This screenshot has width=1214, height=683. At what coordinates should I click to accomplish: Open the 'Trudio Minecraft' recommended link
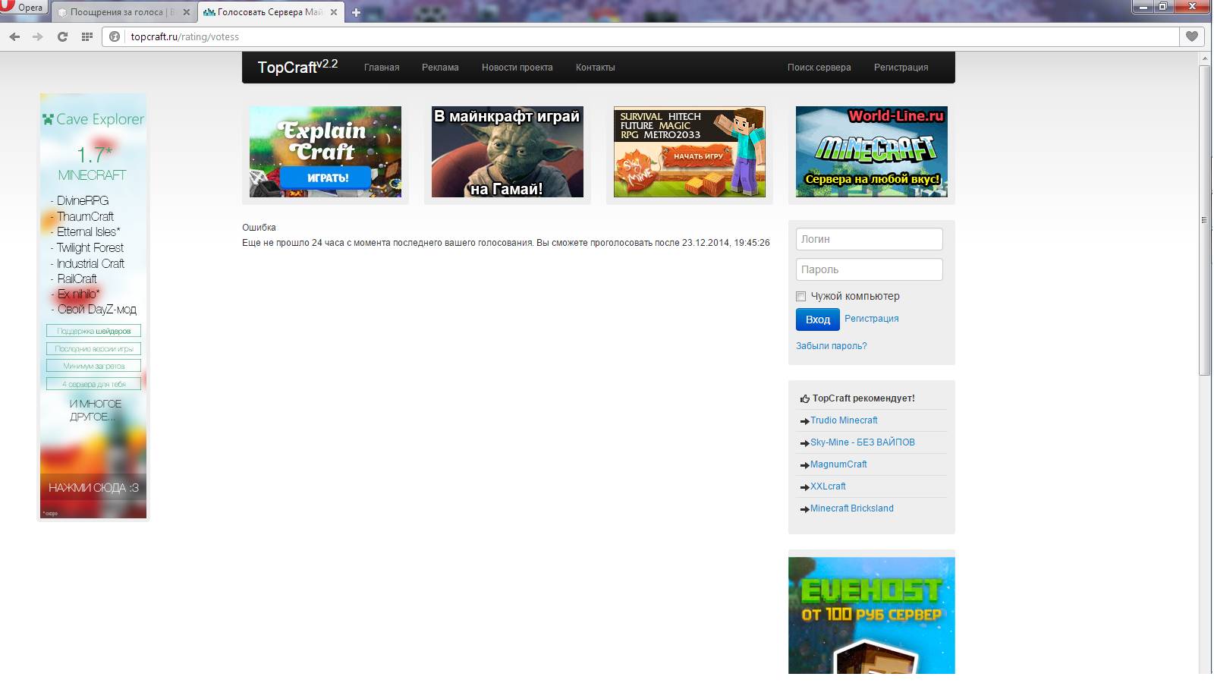(844, 420)
